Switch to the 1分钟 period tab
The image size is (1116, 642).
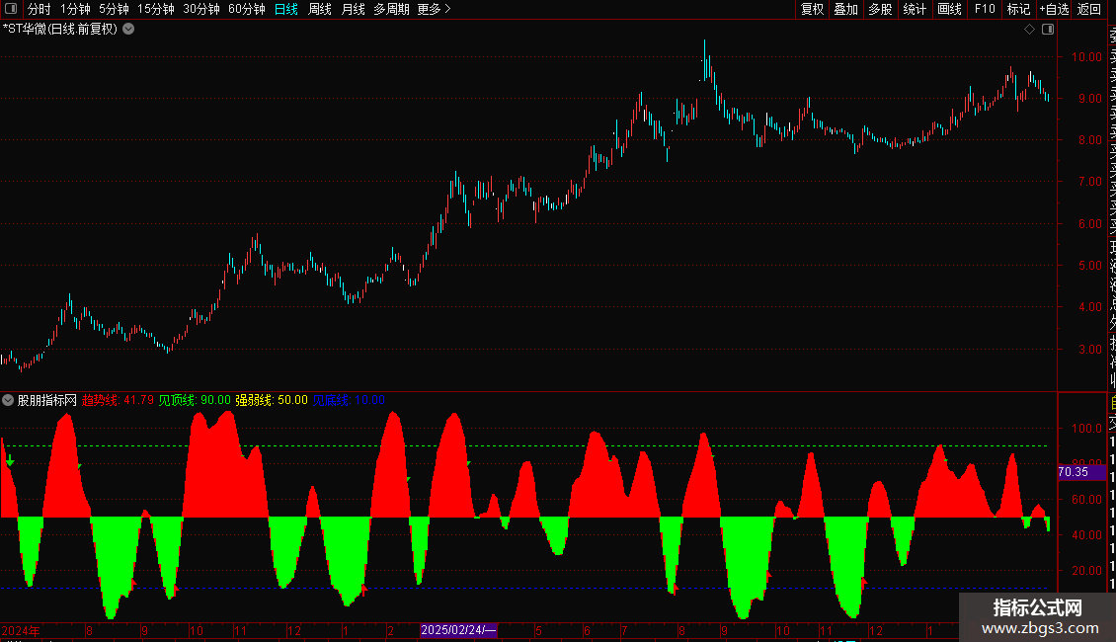(x=75, y=9)
